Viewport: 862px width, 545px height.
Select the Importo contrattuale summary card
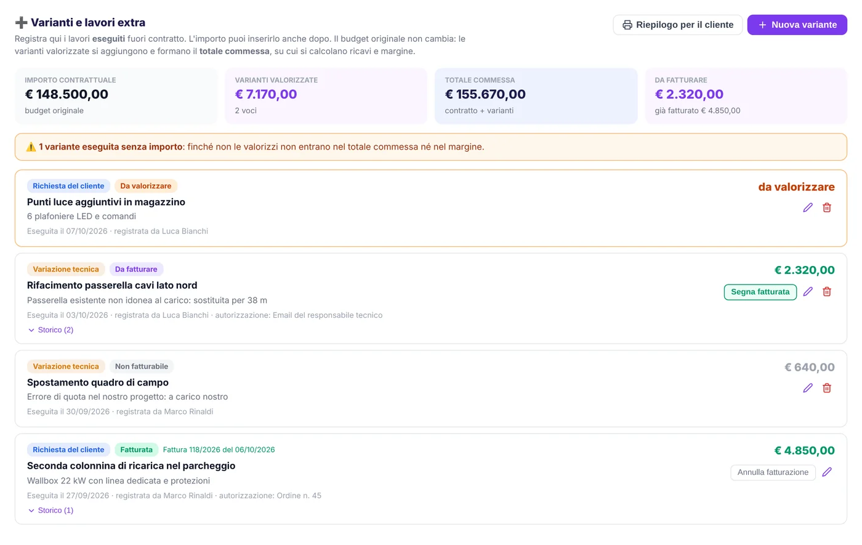116,96
